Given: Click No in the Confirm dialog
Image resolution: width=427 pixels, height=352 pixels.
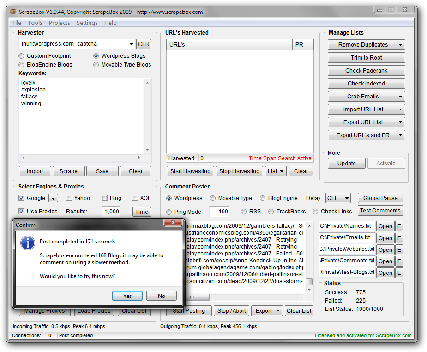Looking at the screenshot, I should tap(162, 296).
